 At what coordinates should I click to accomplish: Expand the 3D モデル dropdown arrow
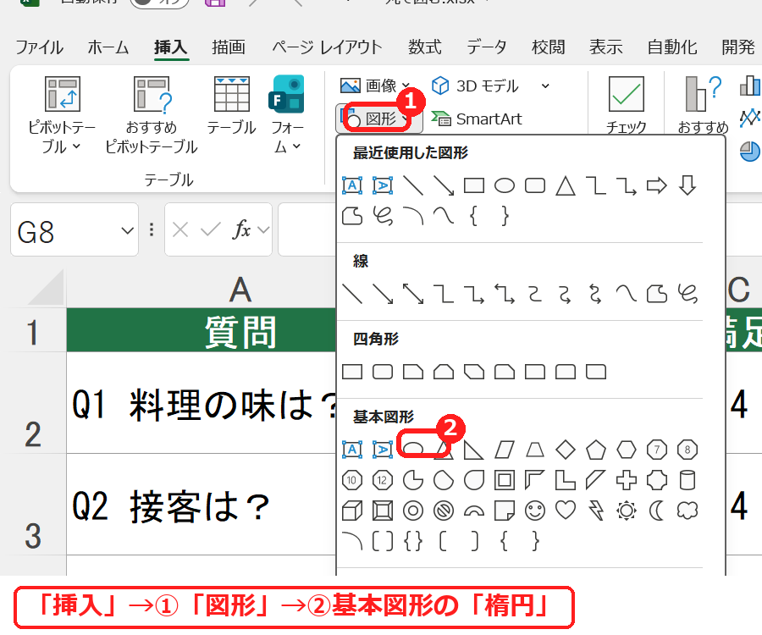point(545,86)
